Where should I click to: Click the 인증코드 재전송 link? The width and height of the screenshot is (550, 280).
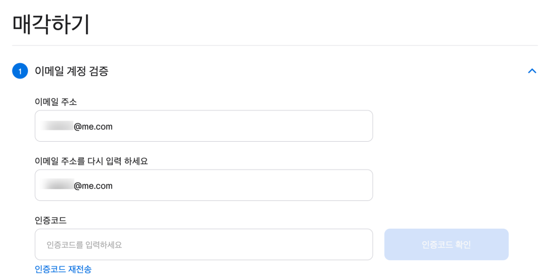click(x=63, y=269)
